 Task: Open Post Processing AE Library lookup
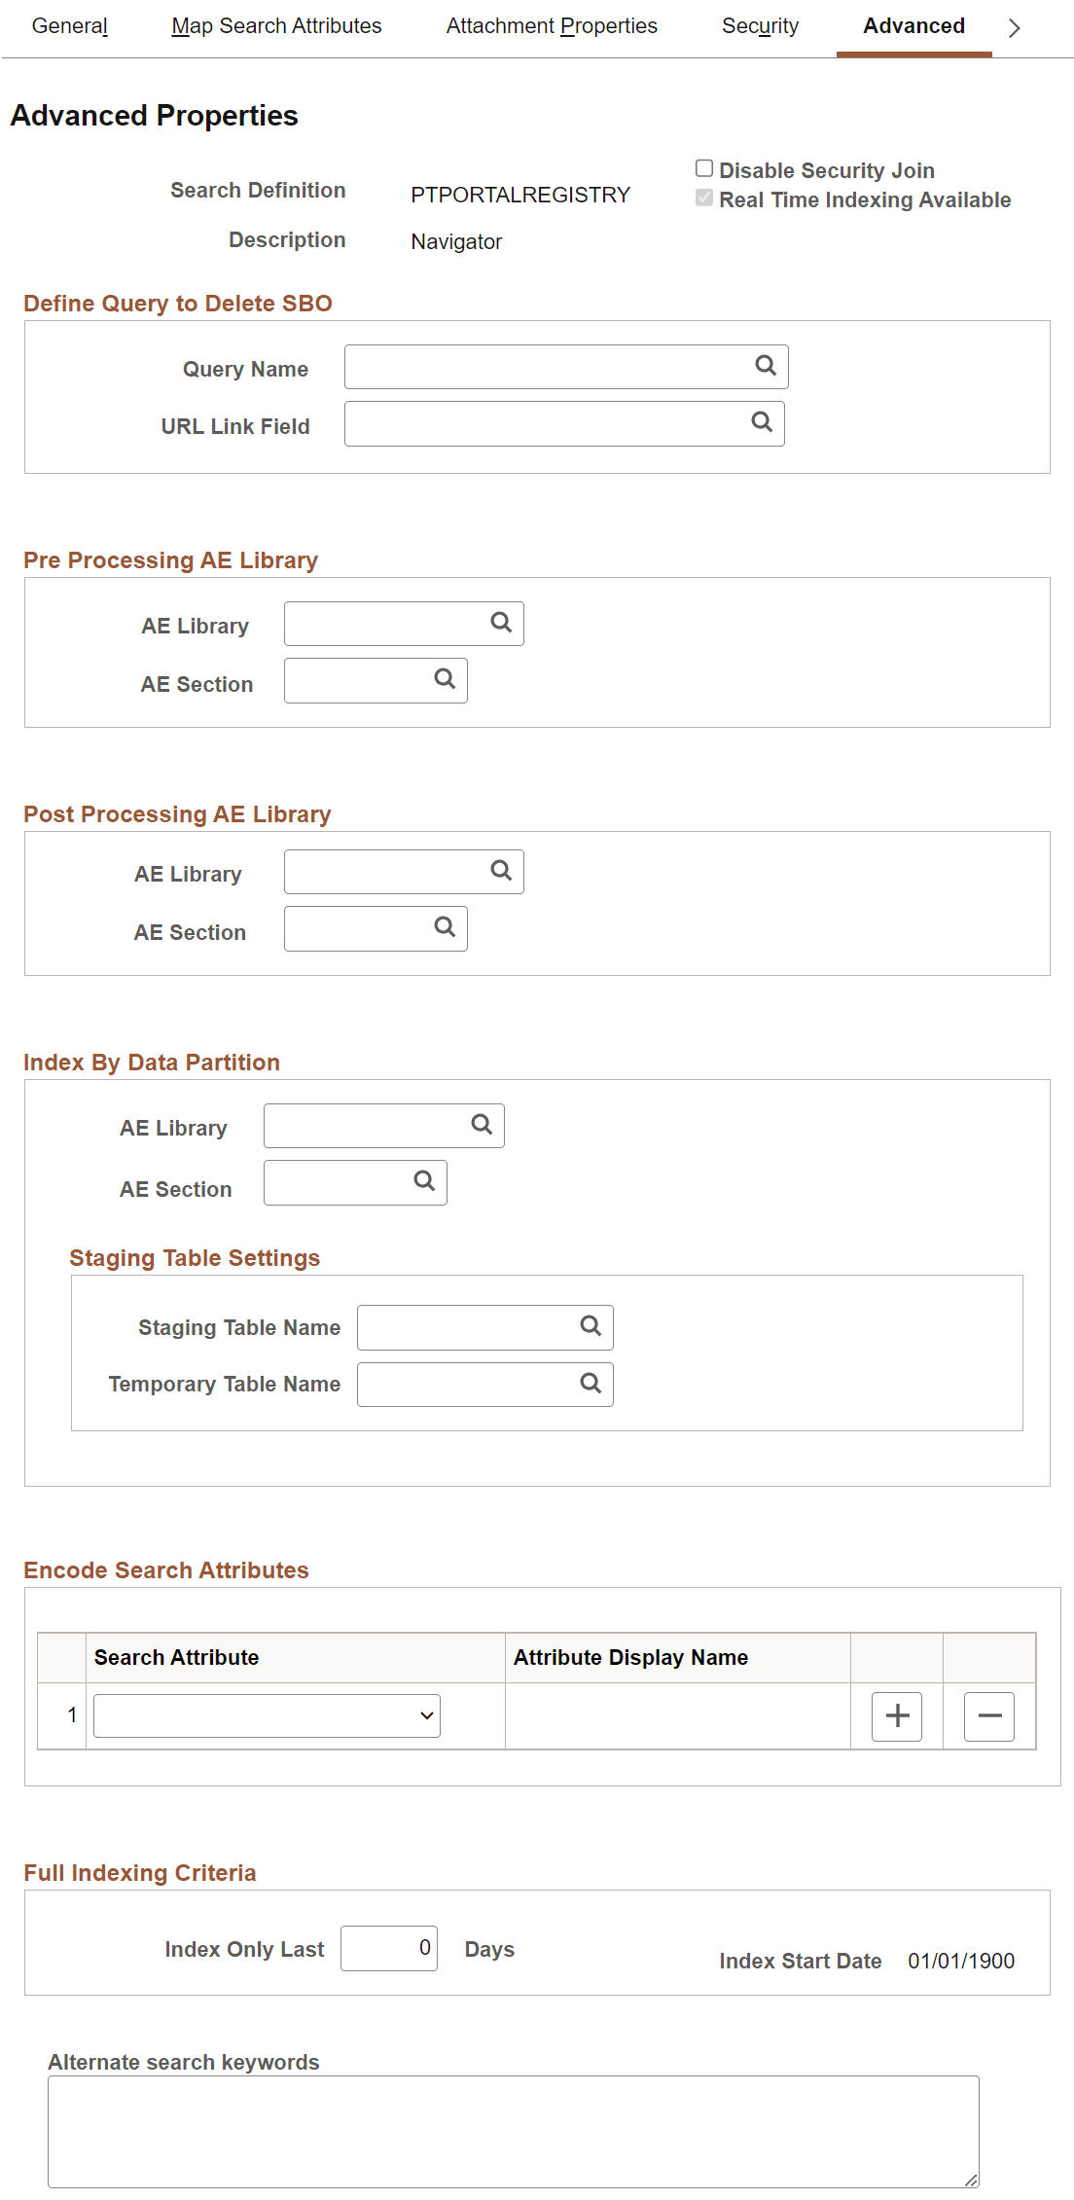(500, 870)
